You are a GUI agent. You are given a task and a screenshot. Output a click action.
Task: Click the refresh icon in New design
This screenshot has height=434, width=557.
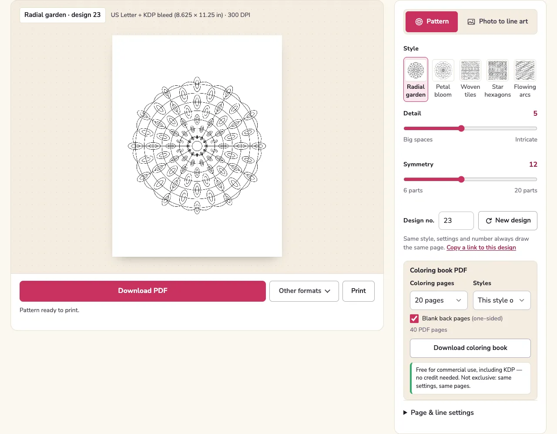(x=489, y=221)
